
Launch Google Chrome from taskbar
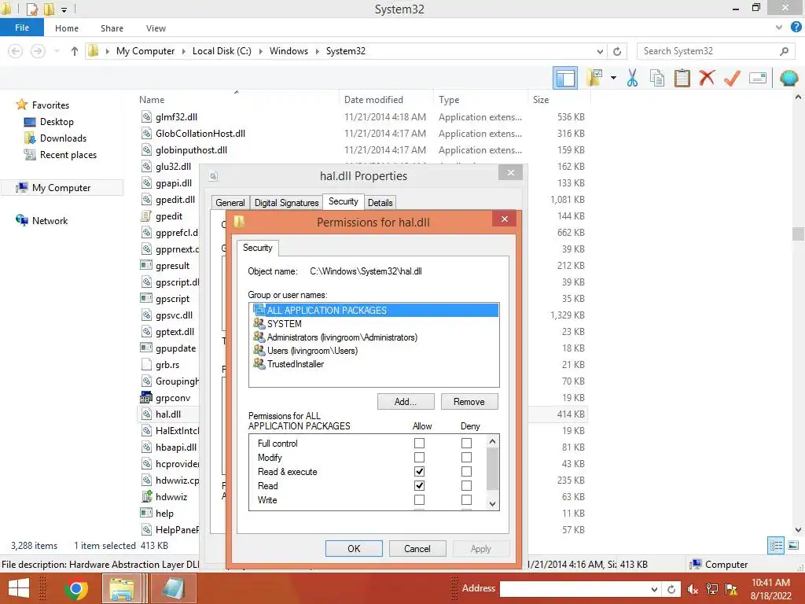[x=75, y=588]
